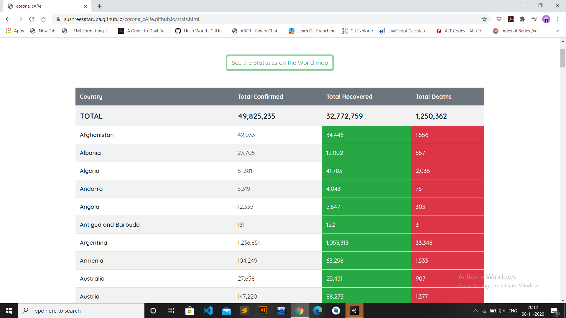Screen dimensions: 566x318
Task: Click the home page icon
Action: pos(44,19)
